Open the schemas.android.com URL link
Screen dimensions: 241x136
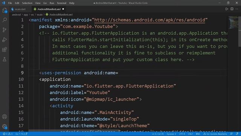coord(149,20)
